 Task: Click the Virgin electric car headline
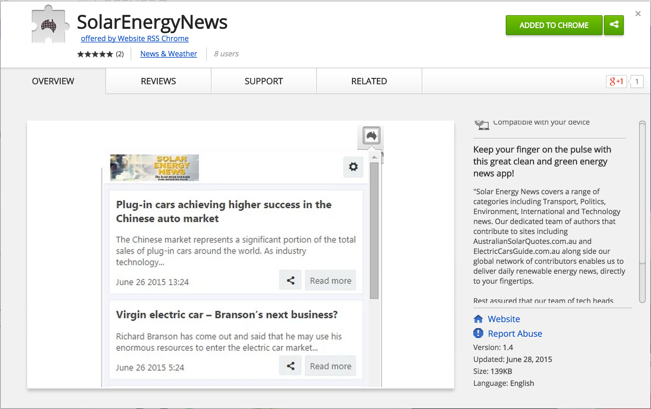coord(227,315)
